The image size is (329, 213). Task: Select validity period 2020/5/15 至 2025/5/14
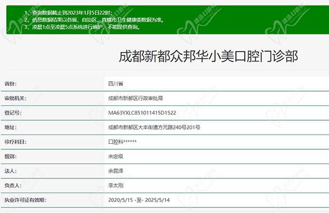[139, 200]
